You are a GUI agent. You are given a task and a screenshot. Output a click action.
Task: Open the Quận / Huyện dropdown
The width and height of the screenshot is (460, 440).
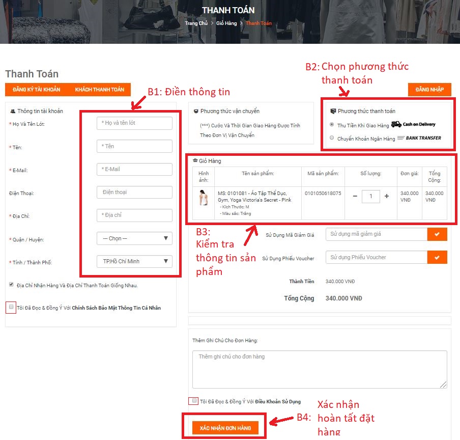click(x=134, y=238)
